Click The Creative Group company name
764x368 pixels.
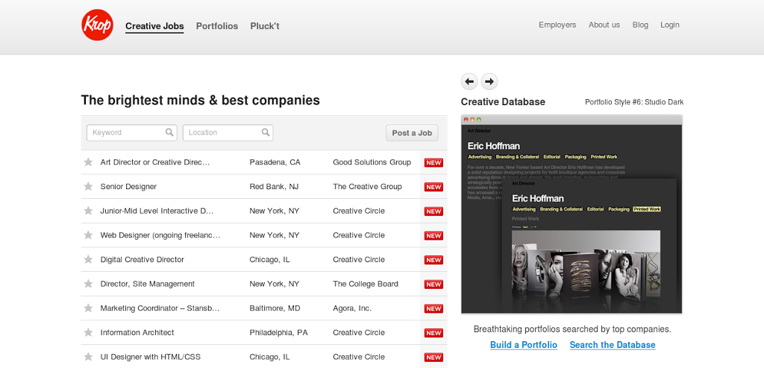367,186
